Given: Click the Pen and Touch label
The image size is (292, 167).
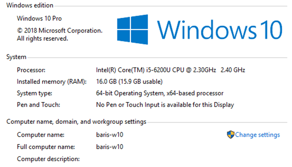Looking at the screenshot, I should [38, 105].
